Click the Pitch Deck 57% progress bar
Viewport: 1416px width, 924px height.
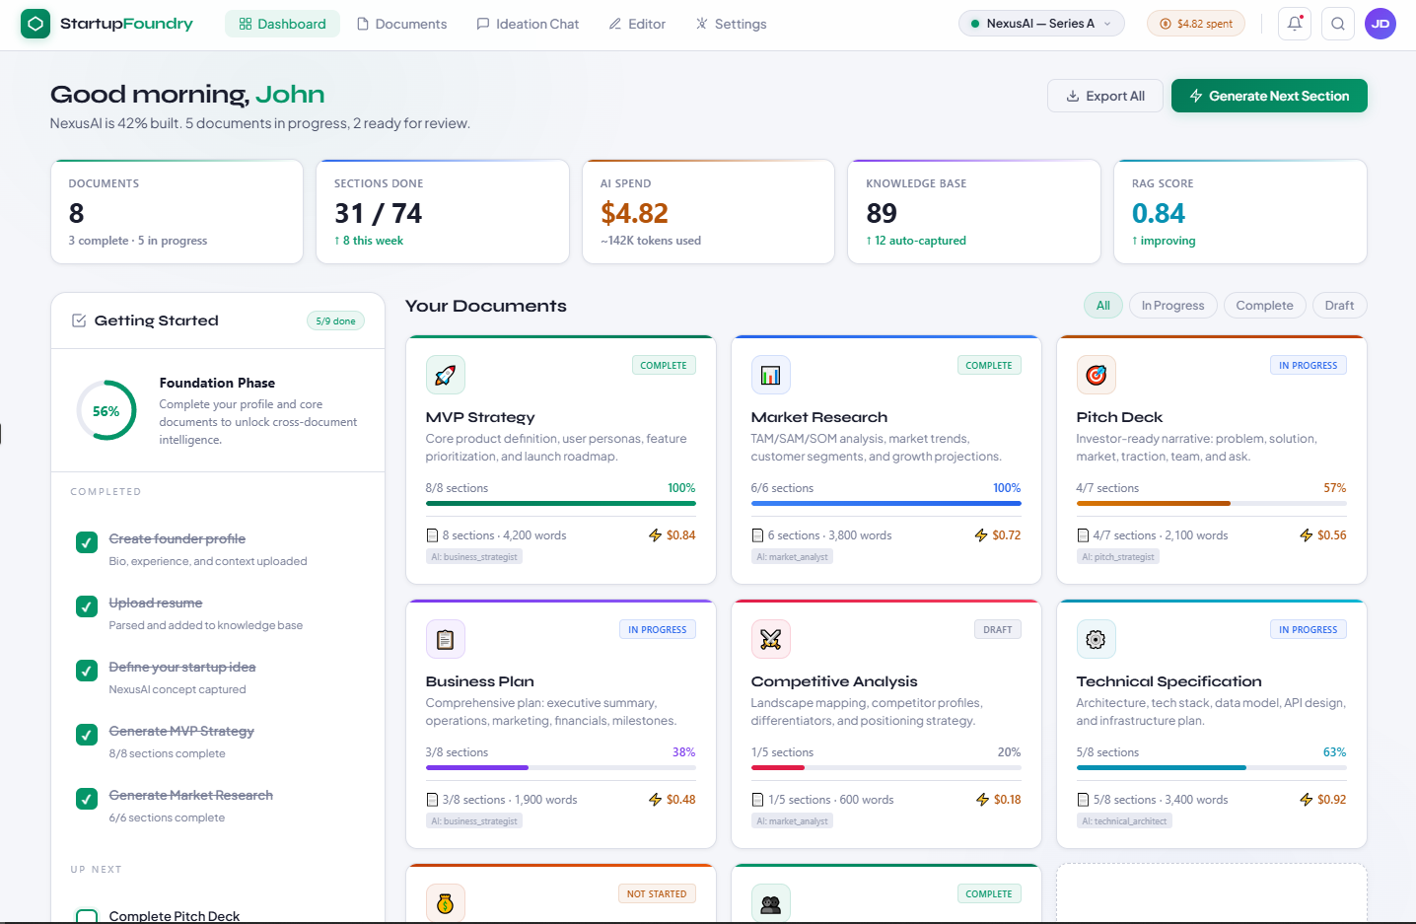[1212, 503]
